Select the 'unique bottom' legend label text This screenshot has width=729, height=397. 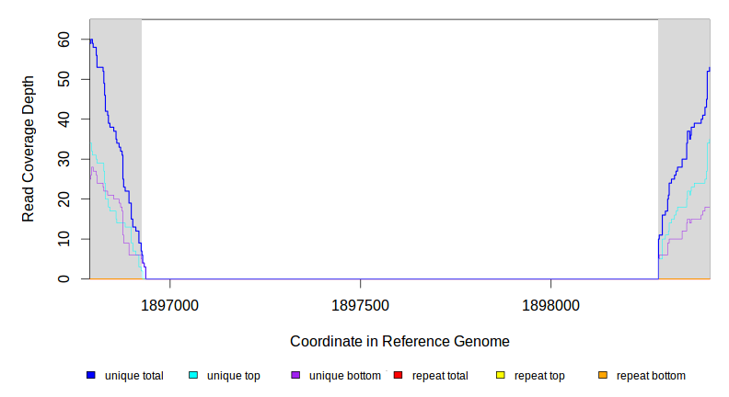[x=344, y=376]
